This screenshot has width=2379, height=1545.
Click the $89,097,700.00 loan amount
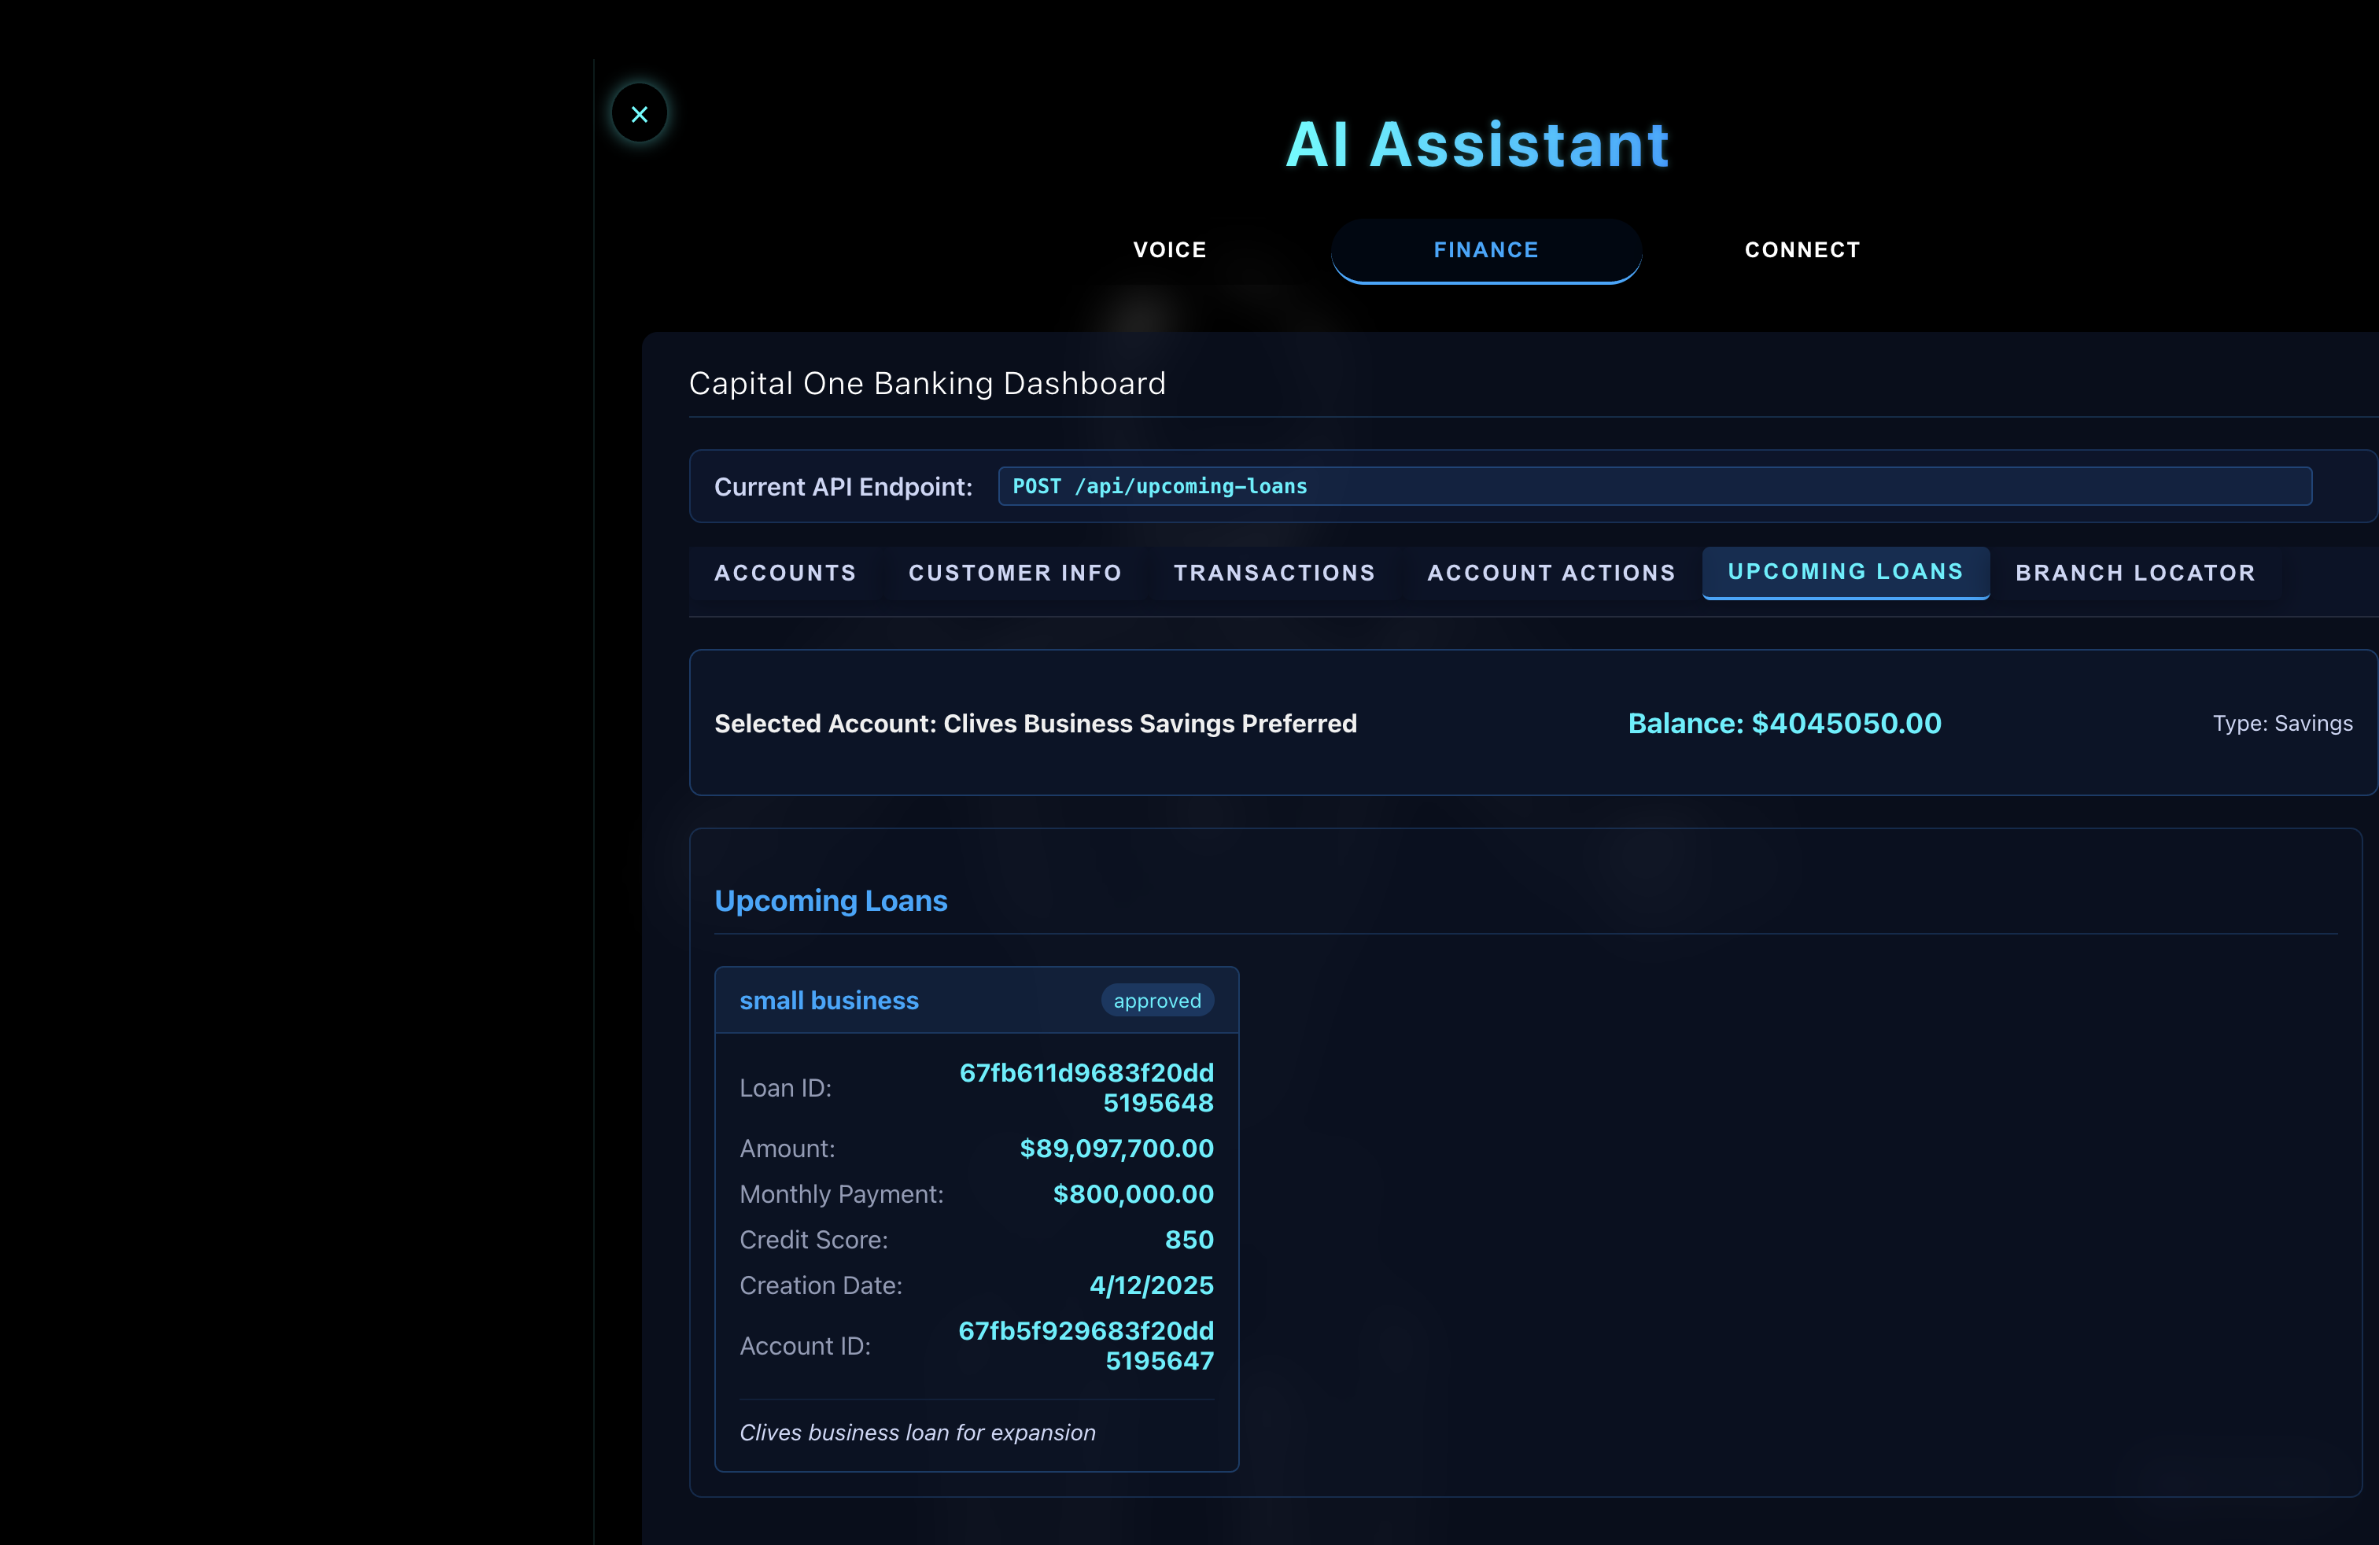pyautogui.click(x=1116, y=1149)
